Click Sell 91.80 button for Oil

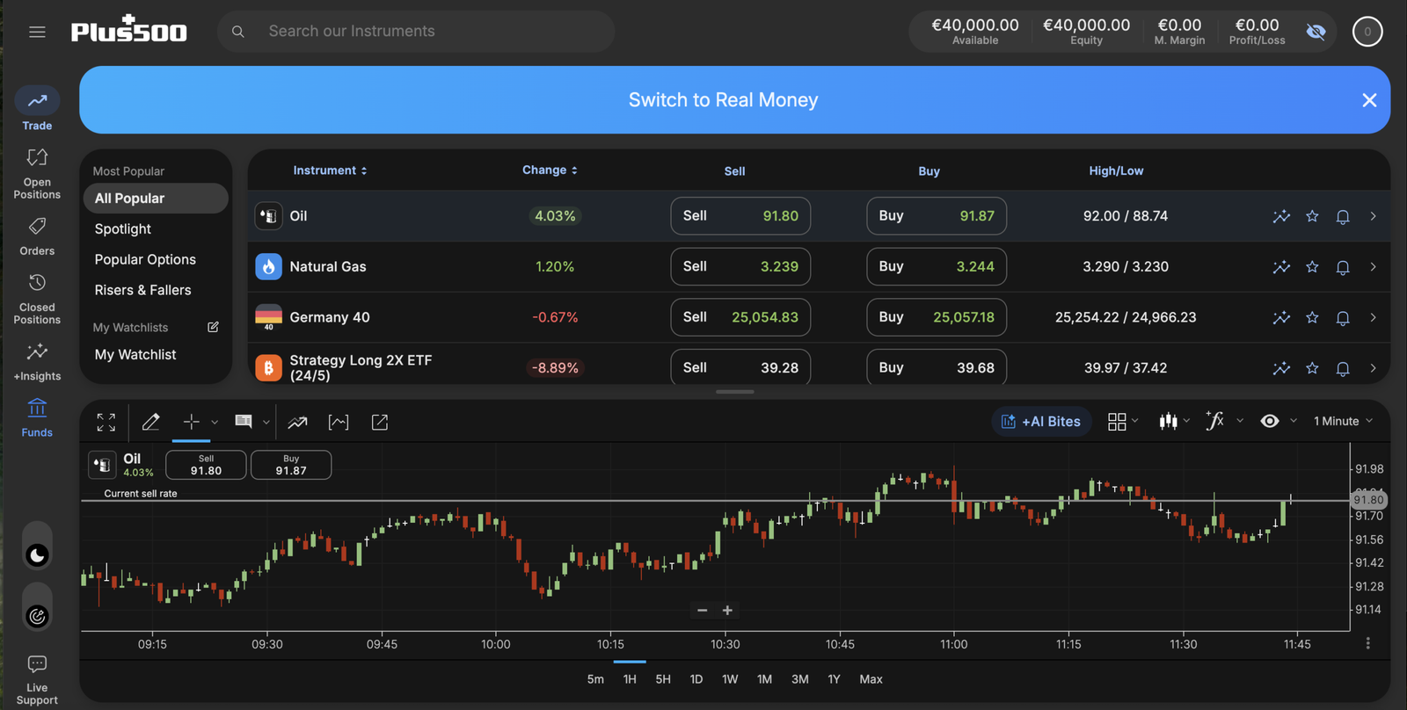click(x=740, y=216)
